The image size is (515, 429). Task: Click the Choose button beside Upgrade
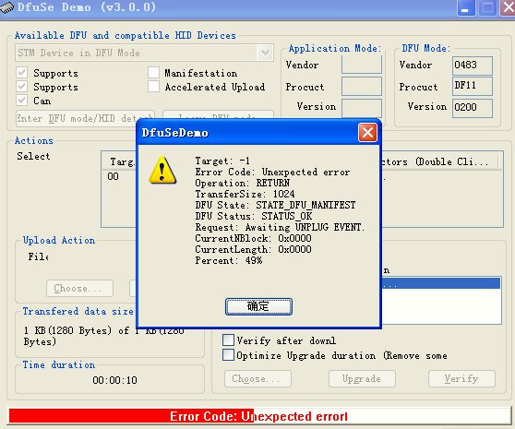257,379
